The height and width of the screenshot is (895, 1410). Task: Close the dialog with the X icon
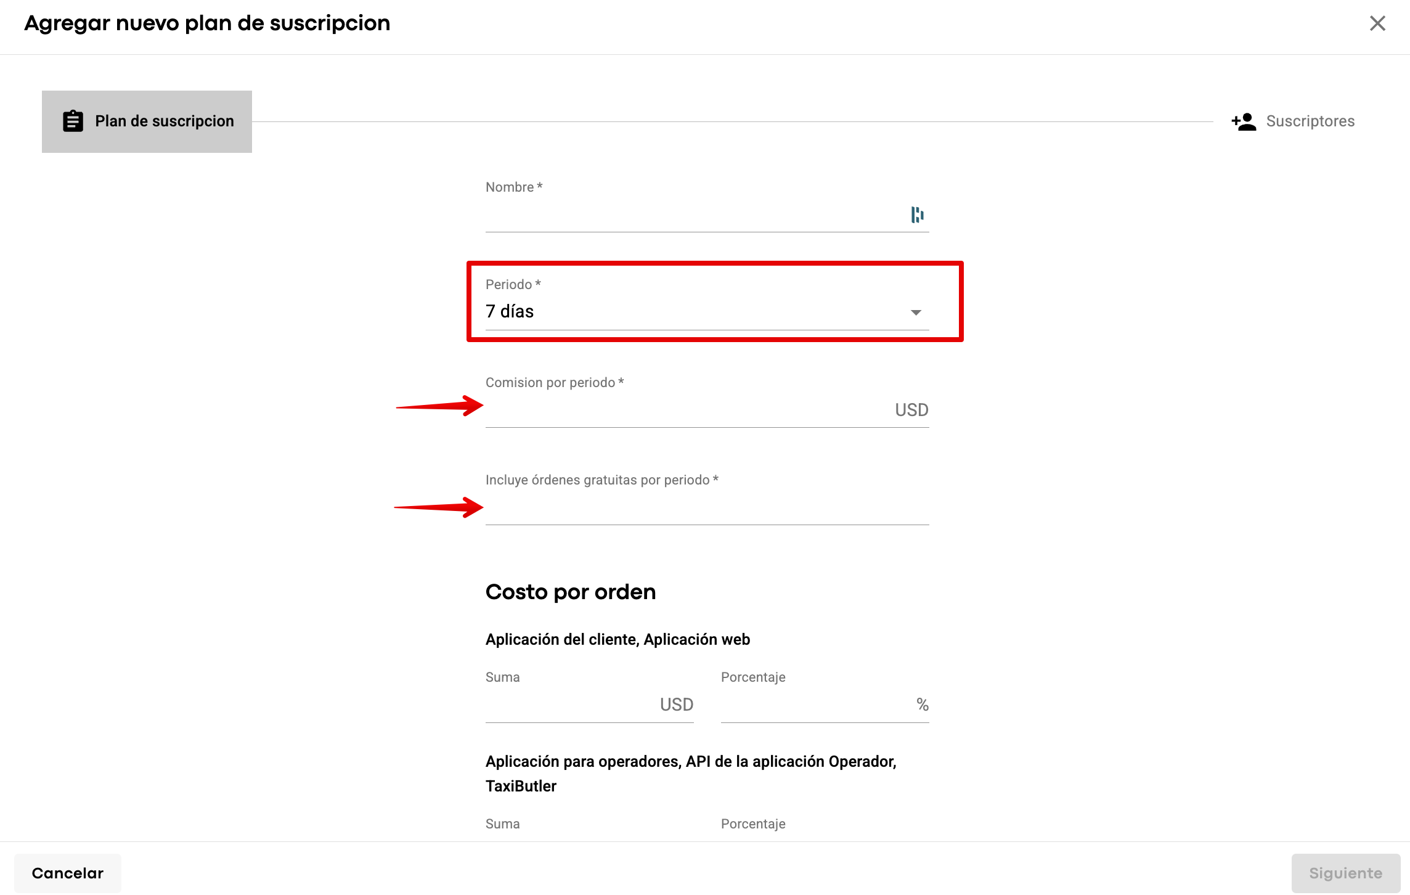pyautogui.click(x=1377, y=23)
